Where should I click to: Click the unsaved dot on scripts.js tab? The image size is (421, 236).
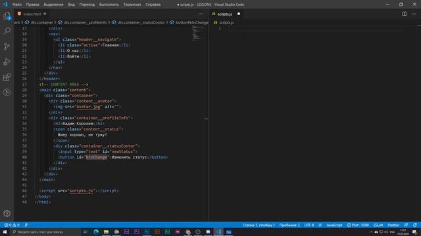[239, 14]
